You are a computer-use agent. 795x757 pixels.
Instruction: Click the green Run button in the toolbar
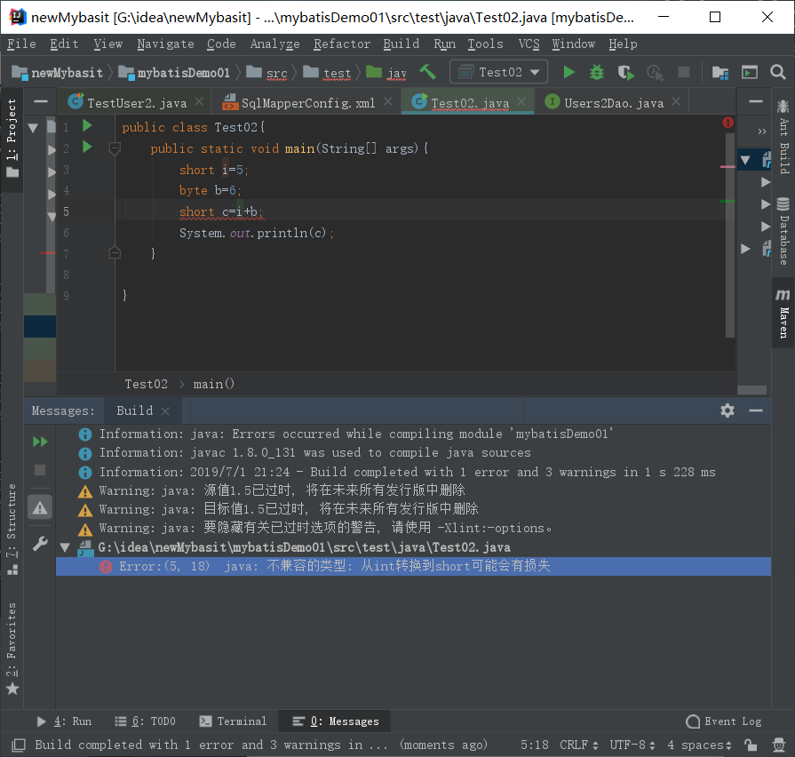point(568,73)
